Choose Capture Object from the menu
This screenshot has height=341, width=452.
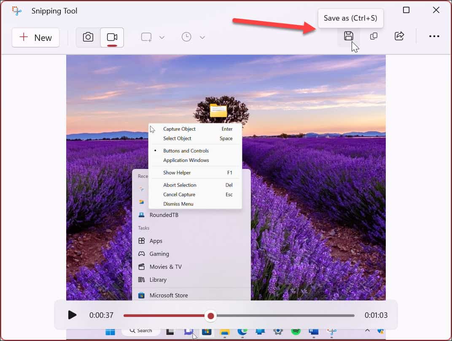[x=179, y=129]
